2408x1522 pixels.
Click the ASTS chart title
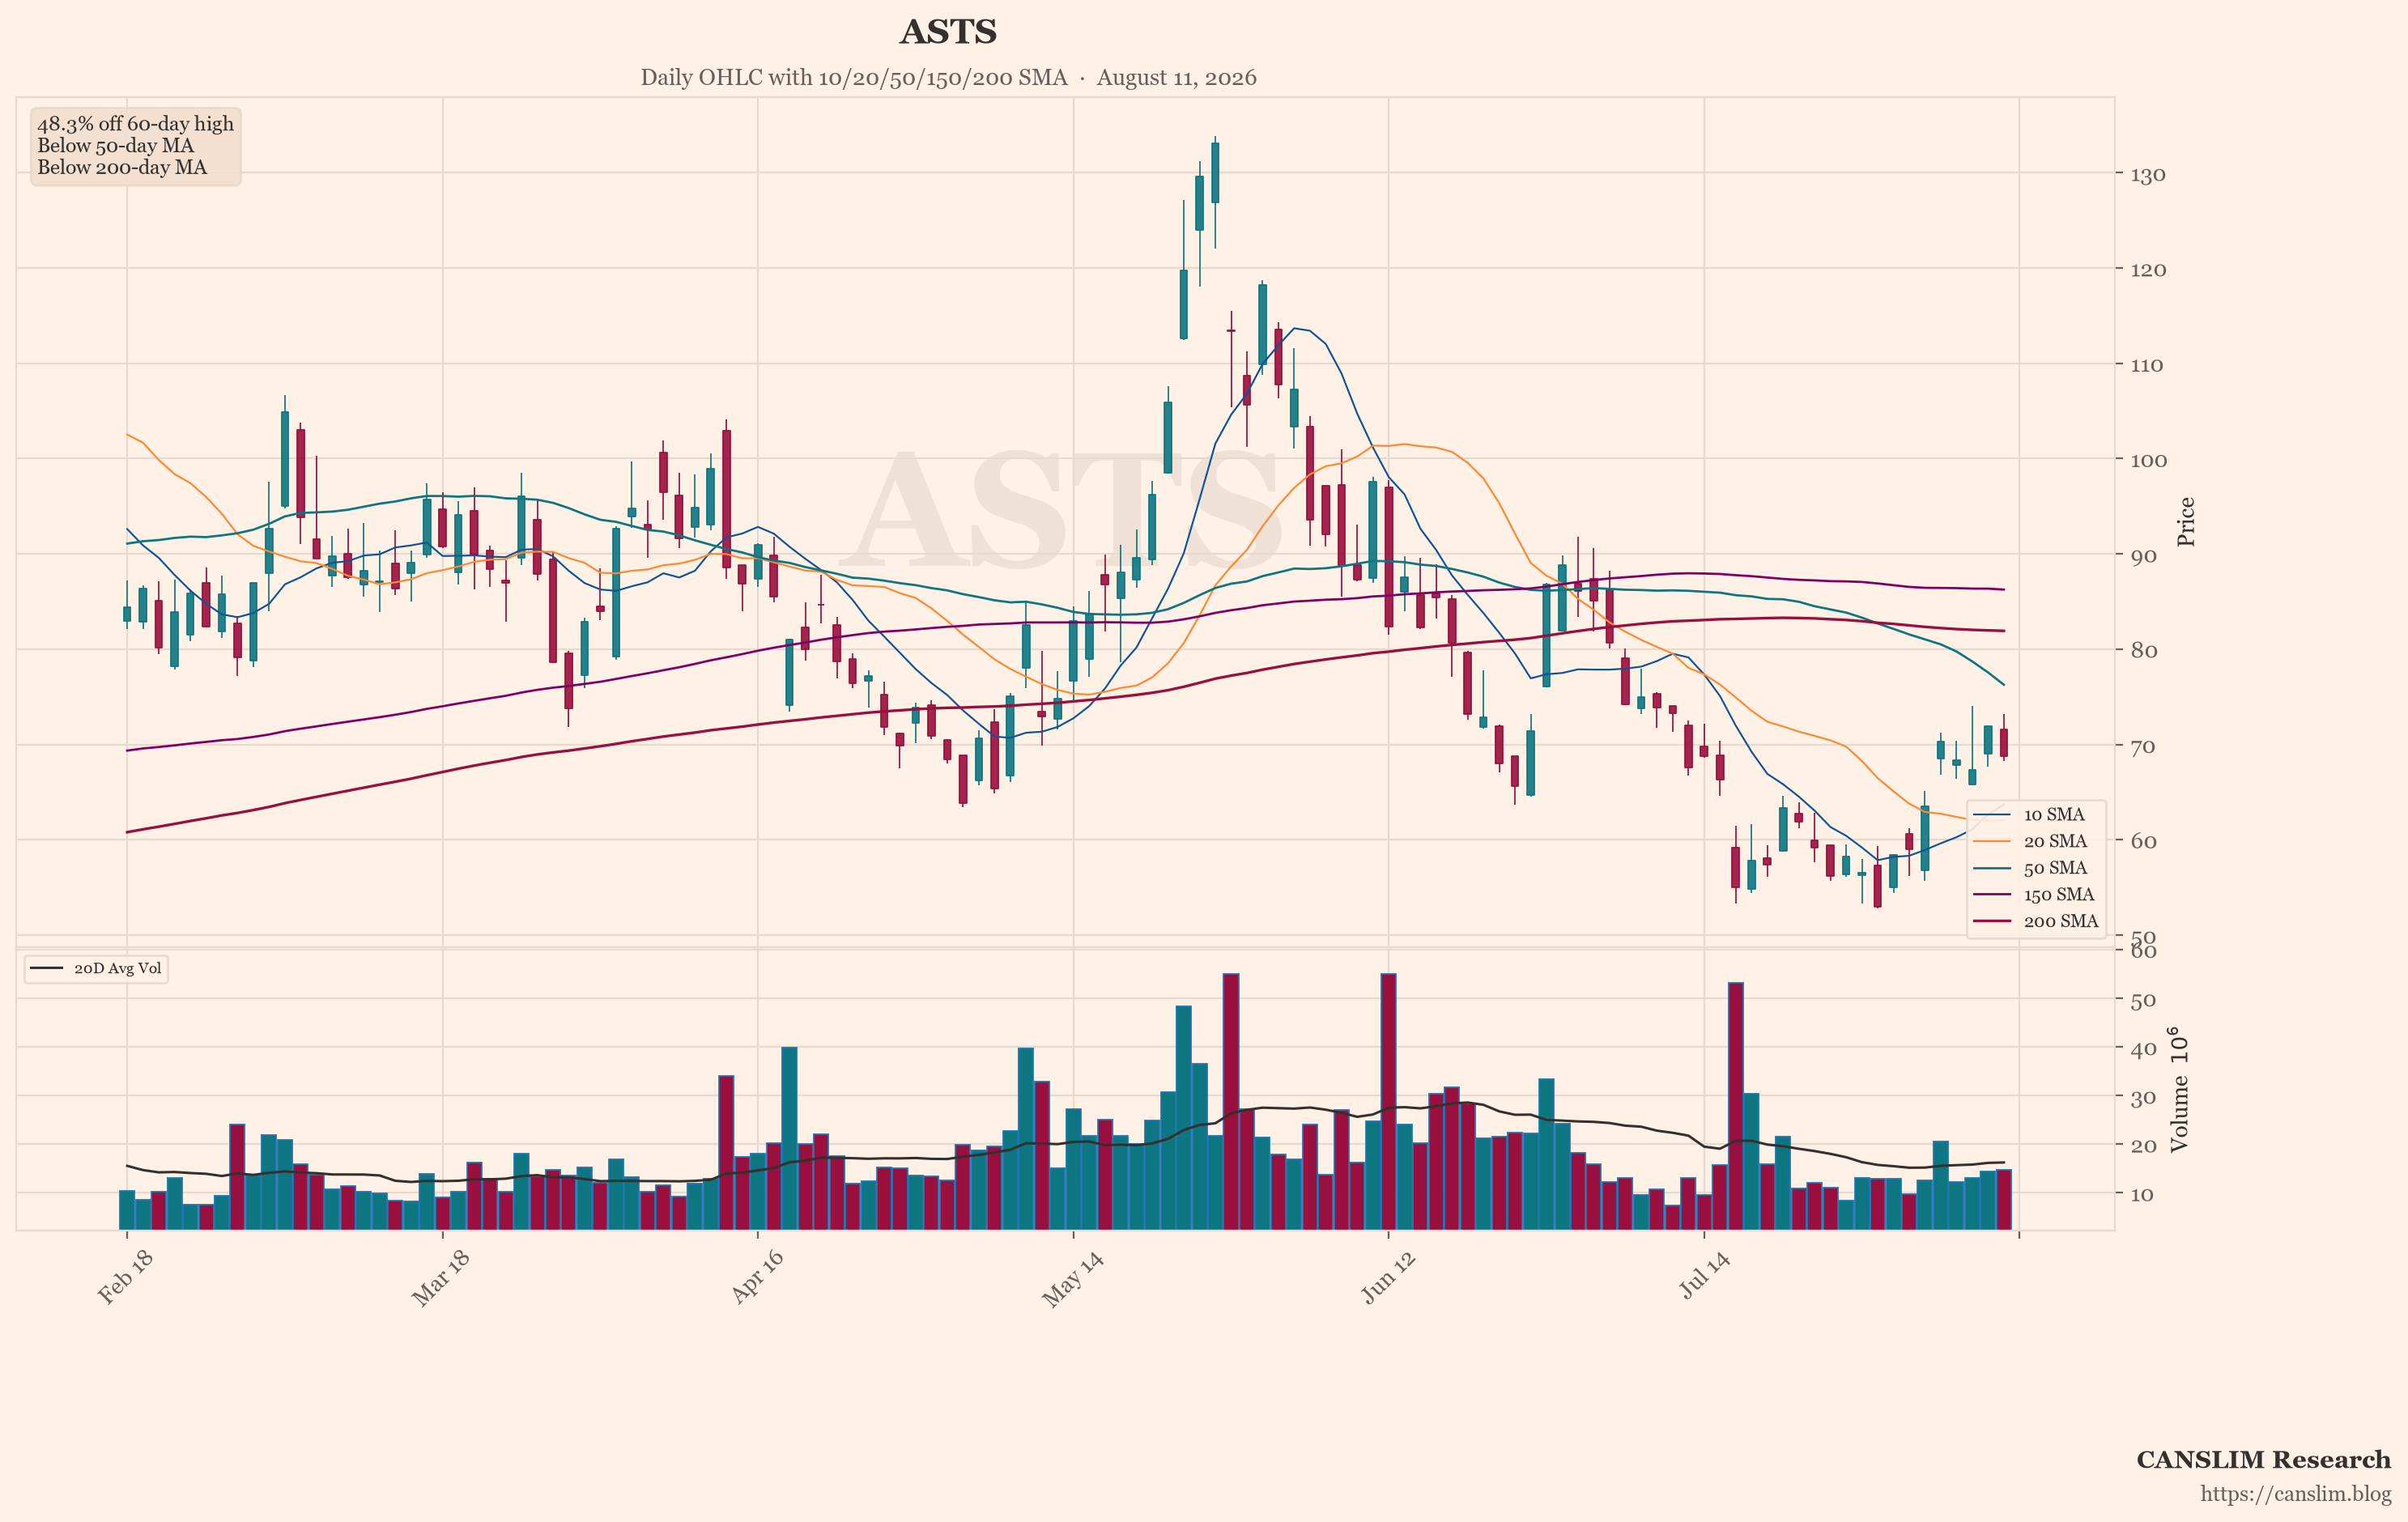point(948,32)
